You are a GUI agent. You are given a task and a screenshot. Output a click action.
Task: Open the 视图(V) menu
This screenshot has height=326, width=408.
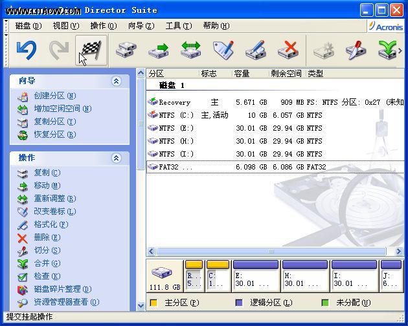pyautogui.click(x=66, y=26)
